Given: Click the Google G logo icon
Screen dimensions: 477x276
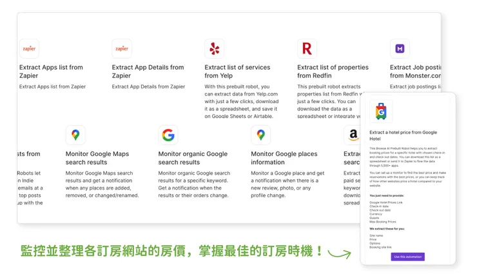Looking at the screenshot, I should (168, 135).
